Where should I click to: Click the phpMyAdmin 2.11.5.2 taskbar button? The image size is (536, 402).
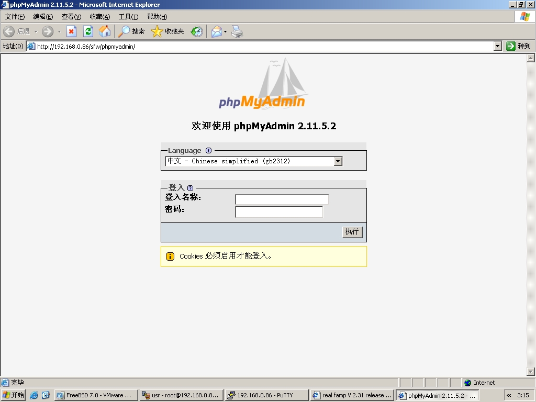tap(437, 396)
